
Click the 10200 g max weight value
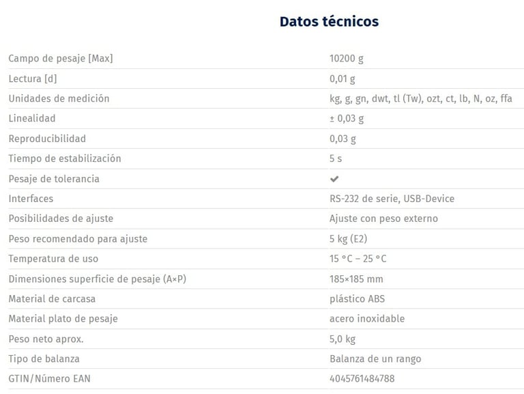(x=347, y=59)
